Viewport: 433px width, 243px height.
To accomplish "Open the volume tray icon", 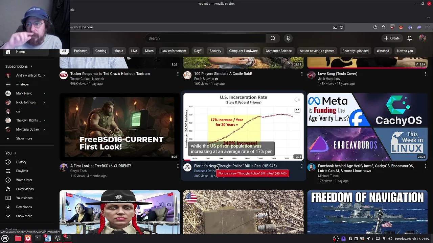I will (x=390, y=239).
